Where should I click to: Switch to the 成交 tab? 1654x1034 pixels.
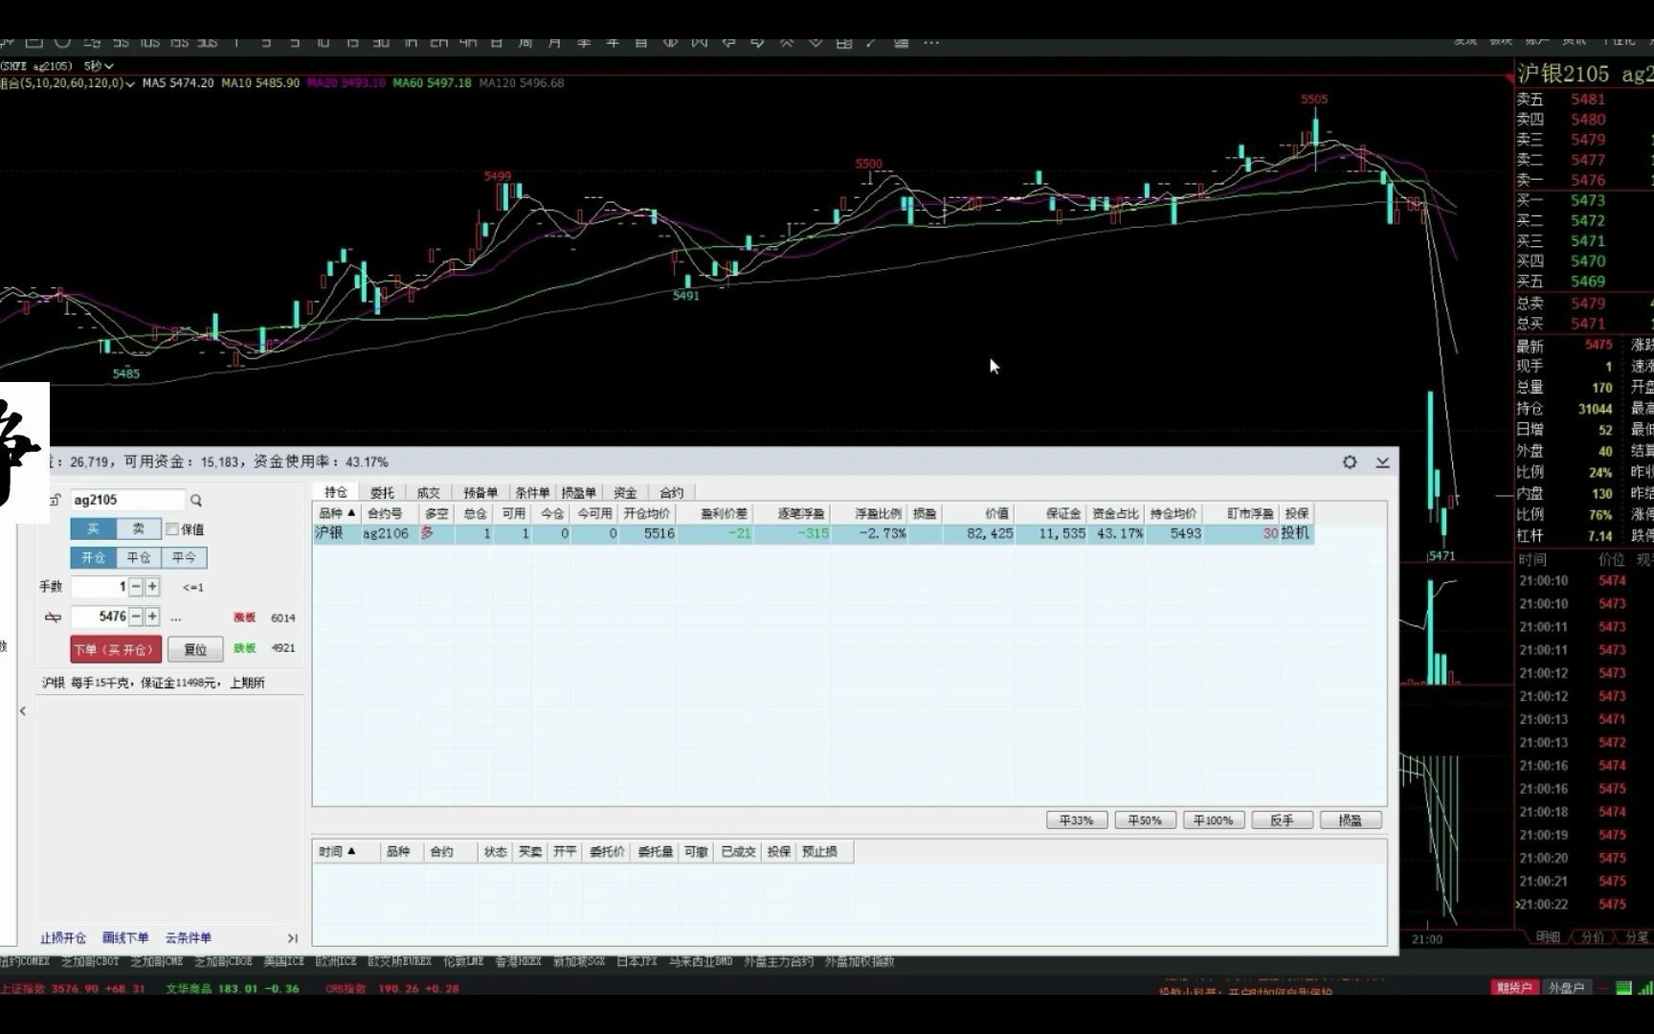[x=428, y=492]
